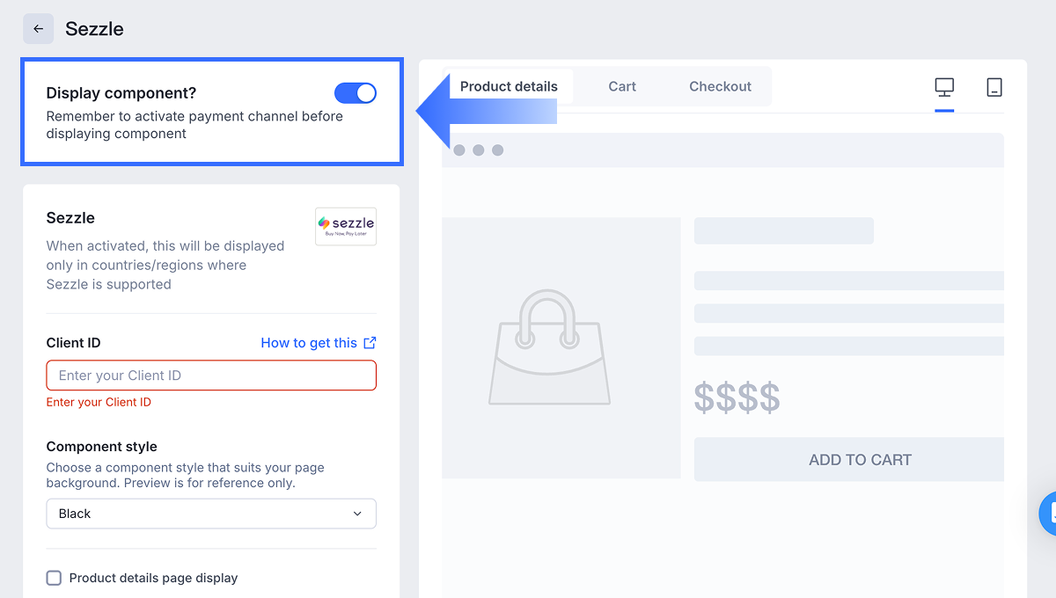The width and height of the screenshot is (1056, 598).
Task: Switch to mobile preview icon
Action: coord(994,87)
